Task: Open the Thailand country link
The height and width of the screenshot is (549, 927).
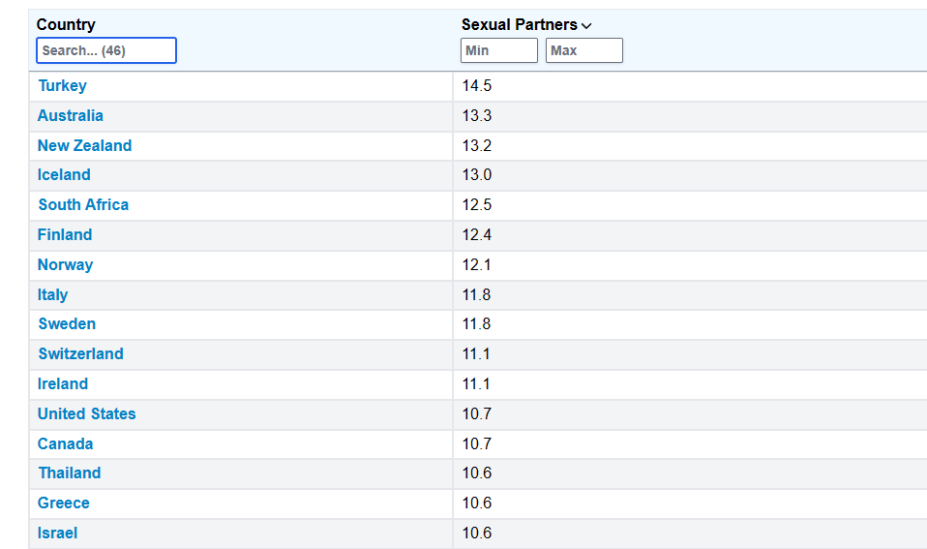Action: click(x=69, y=473)
